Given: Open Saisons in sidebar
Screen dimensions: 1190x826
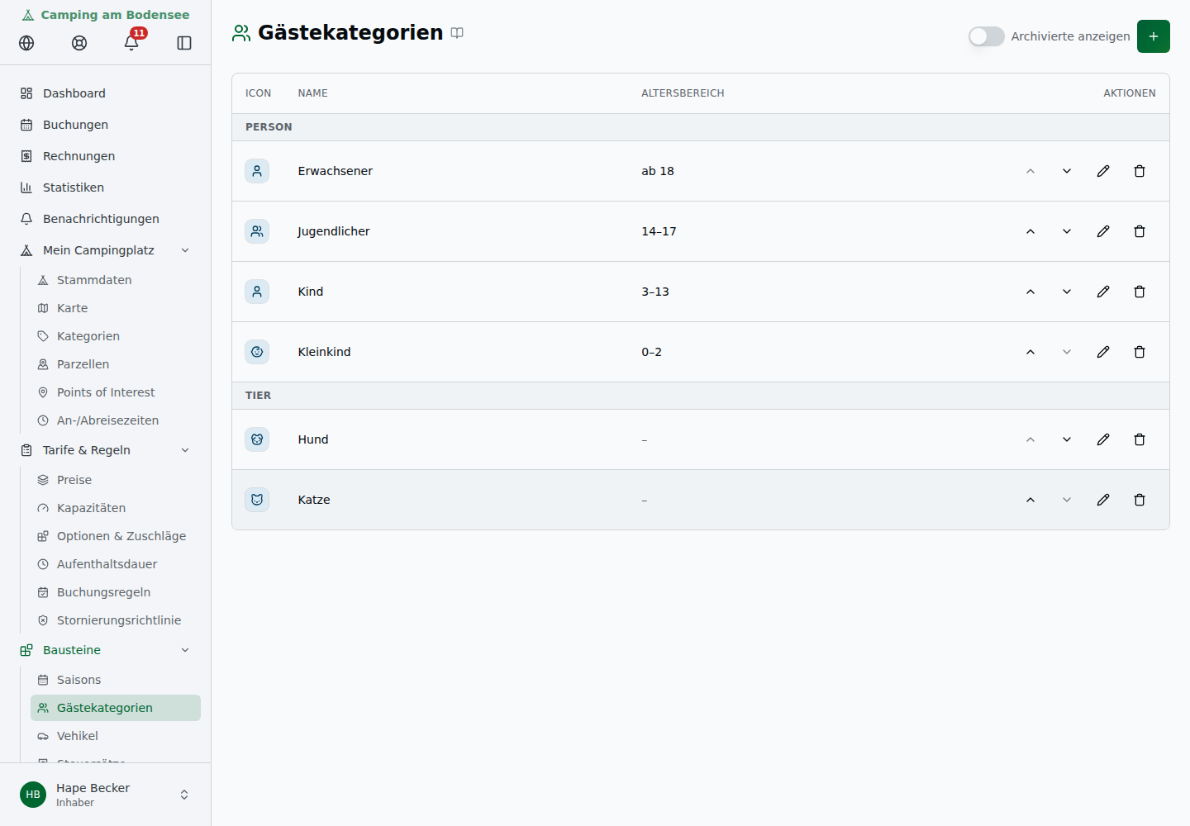Looking at the screenshot, I should 116,680.
